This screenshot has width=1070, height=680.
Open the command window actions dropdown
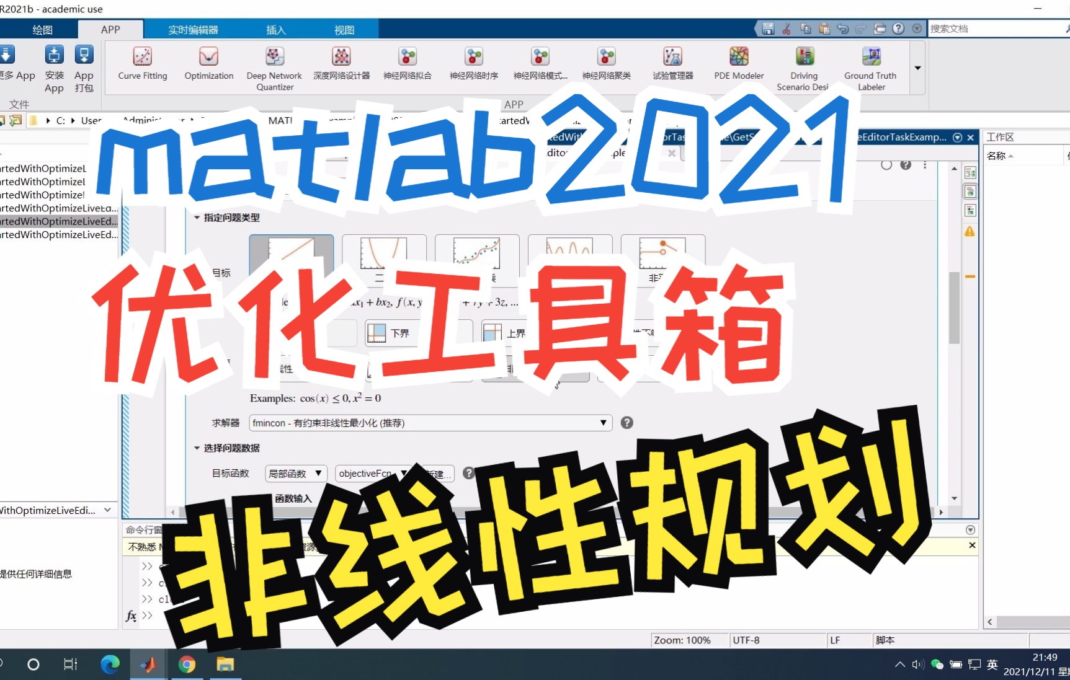970,530
